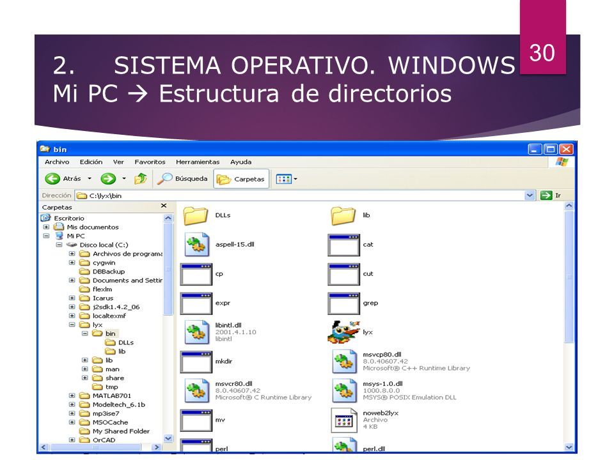
Task: Expand the localtexmf folder node
Action: point(72,316)
